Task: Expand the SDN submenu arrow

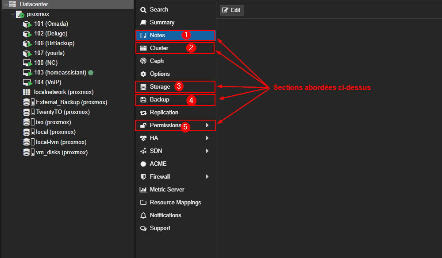Action: click(x=207, y=151)
